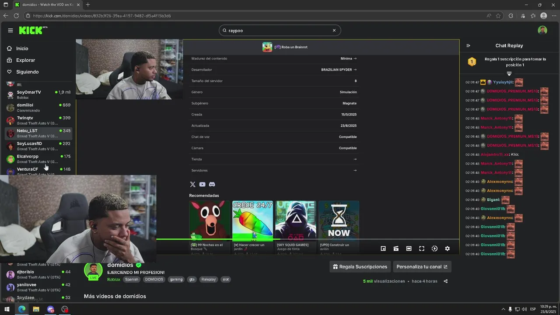The height and width of the screenshot is (315, 560).
Task: Enter fullscreen on the video
Action: [422, 248]
